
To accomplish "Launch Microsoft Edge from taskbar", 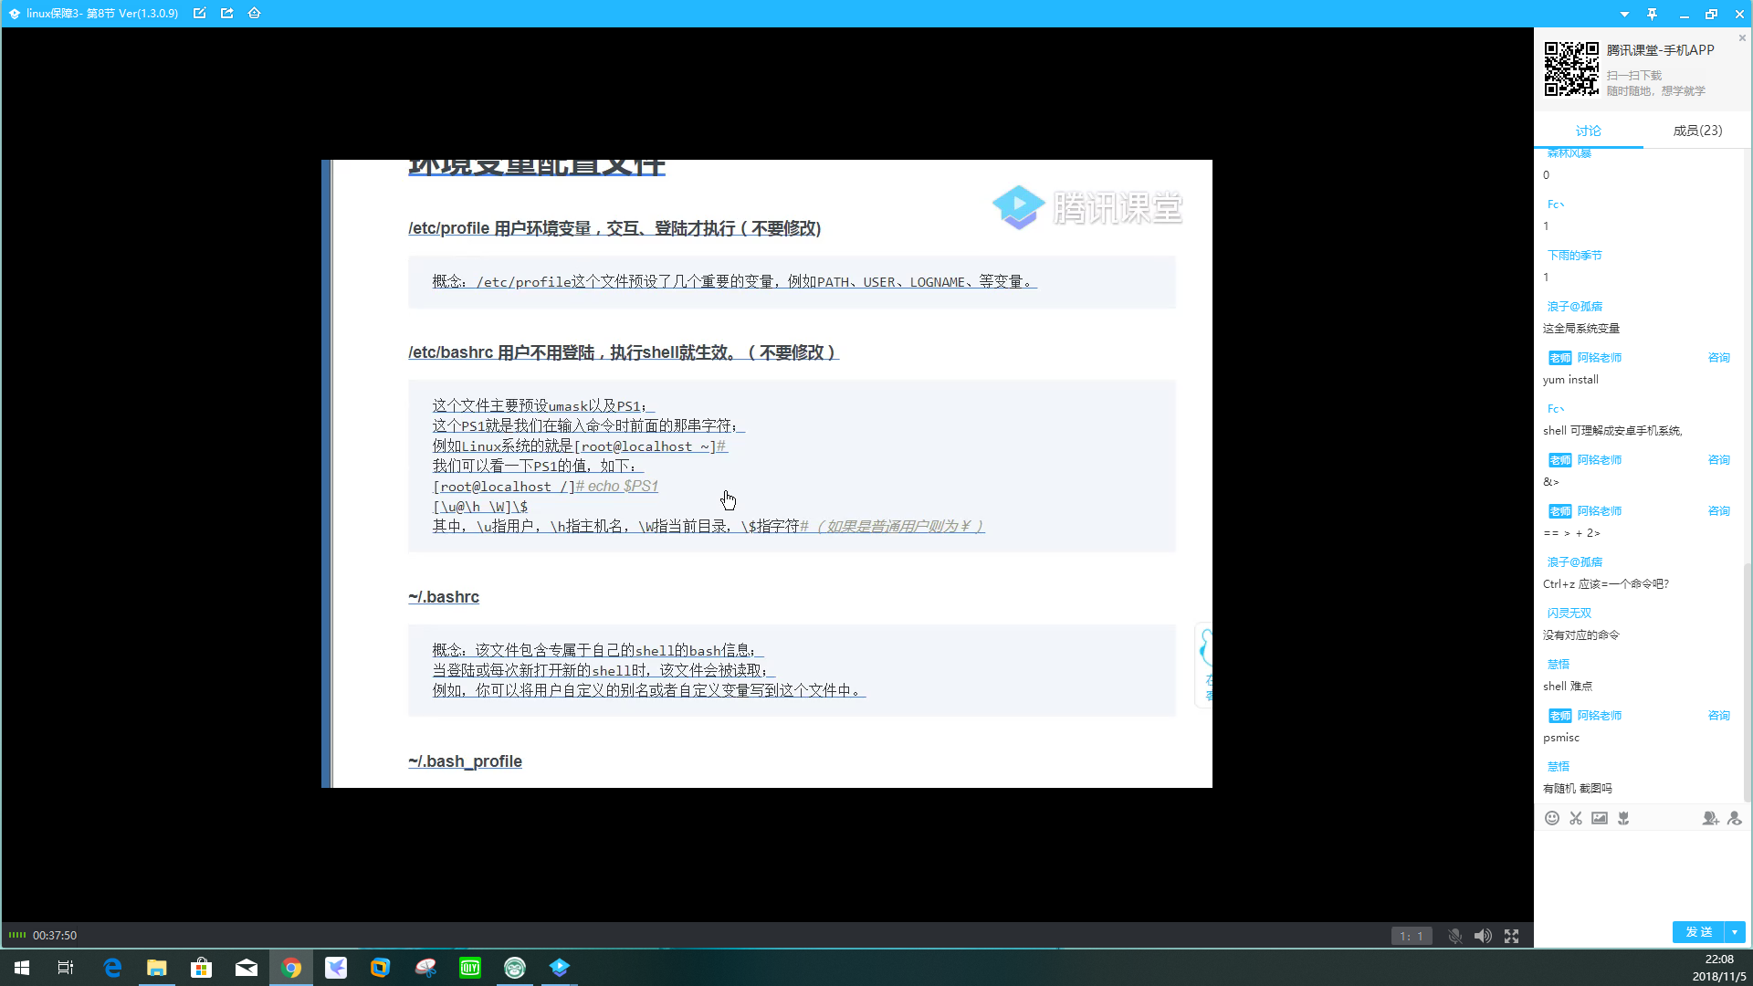I will coord(112,968).
